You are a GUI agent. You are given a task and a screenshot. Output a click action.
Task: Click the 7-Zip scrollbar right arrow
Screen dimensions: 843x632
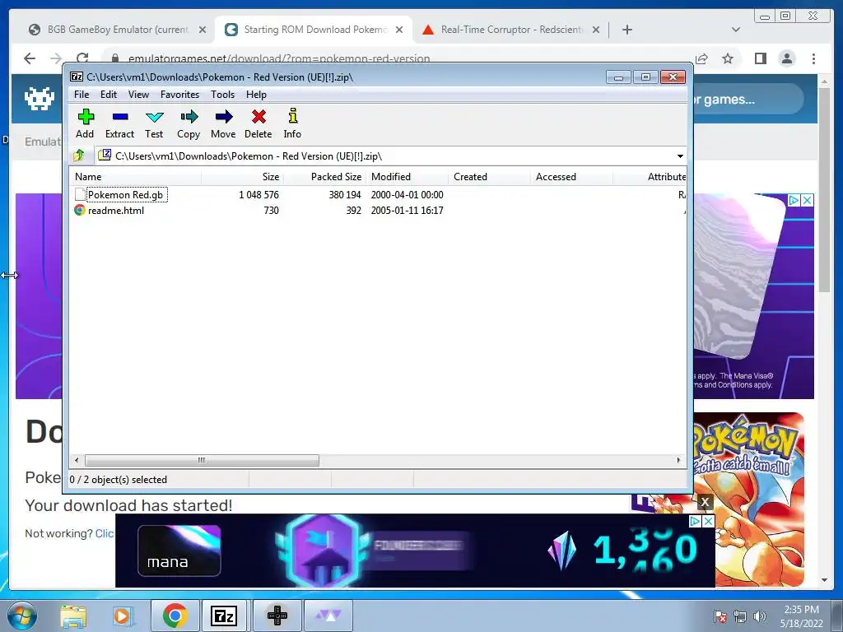[x=678, y=461]
